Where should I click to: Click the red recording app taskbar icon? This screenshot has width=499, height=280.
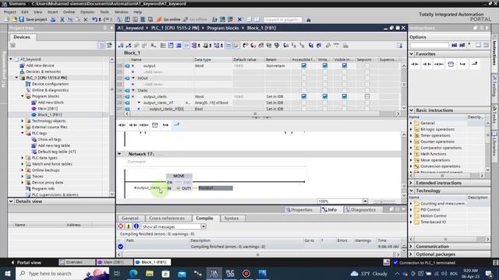(x=246, y=273)
